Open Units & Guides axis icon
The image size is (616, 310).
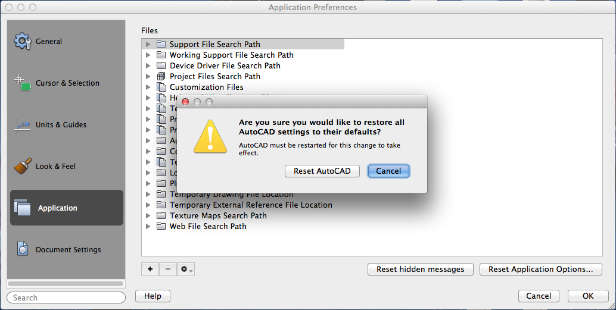23,124
